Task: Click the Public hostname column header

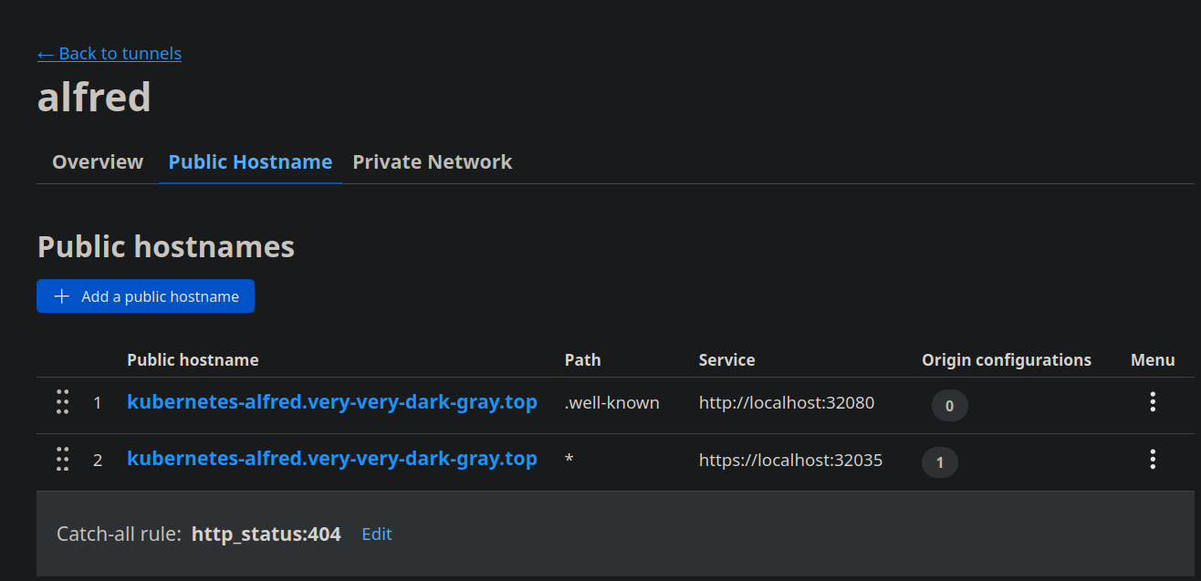Action: click(x=193, y=360)
